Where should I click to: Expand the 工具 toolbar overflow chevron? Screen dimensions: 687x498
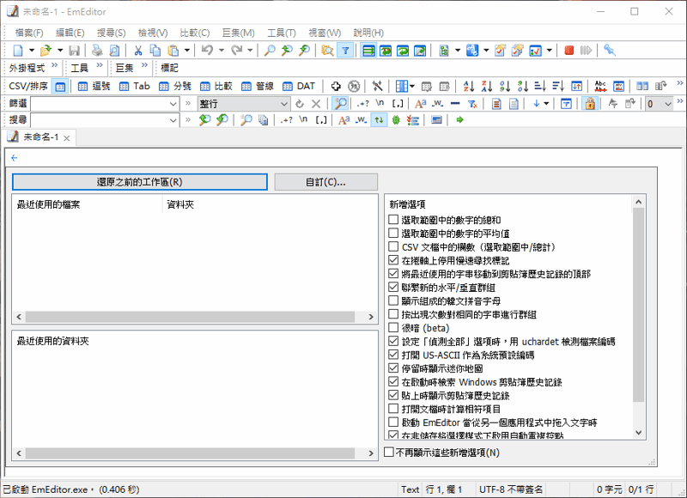click(x=100, y=65)
